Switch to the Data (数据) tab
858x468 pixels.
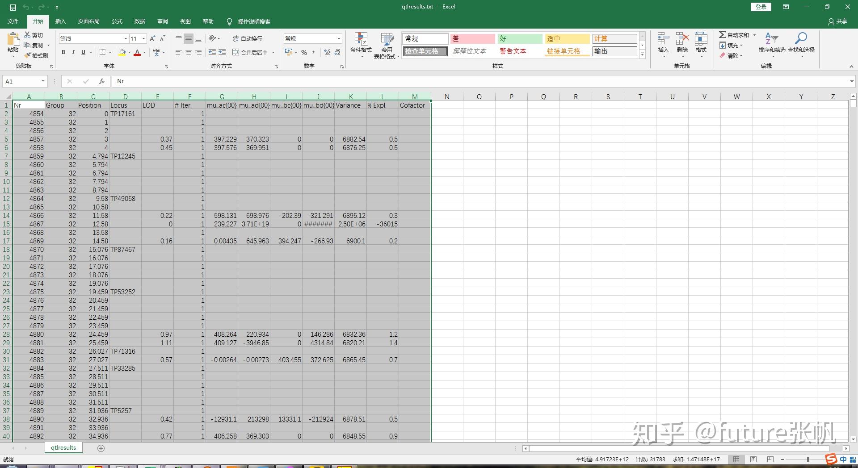click(x=140, y=21)
